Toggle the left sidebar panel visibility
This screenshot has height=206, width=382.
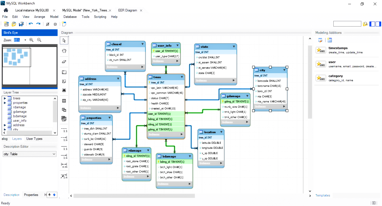coord(372,24)
